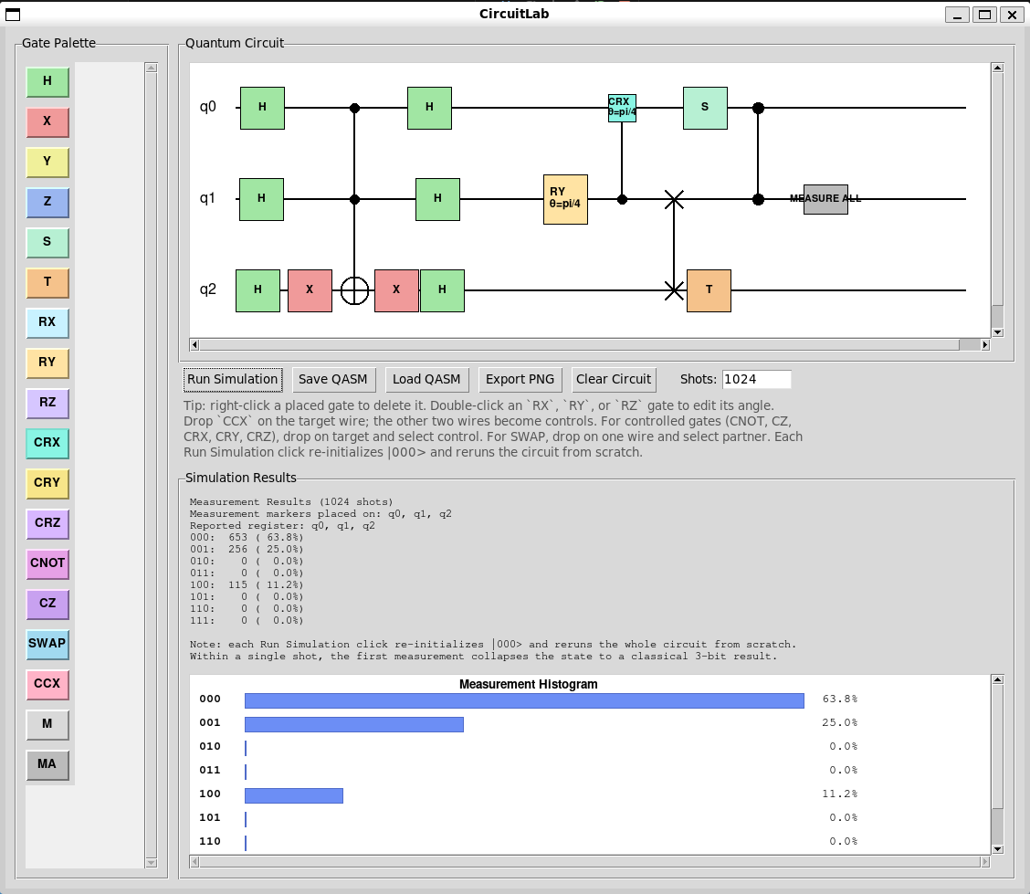Select the RY rotation gate in palette
The image size is (1030, 894).
coord(47,363)
